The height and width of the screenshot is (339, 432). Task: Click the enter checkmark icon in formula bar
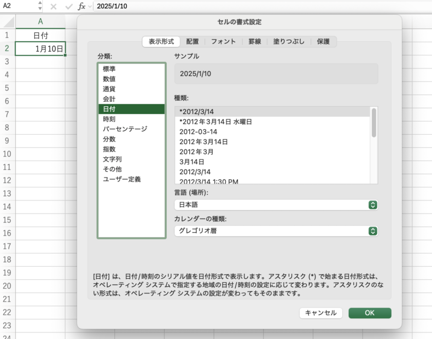pos(68,7)
